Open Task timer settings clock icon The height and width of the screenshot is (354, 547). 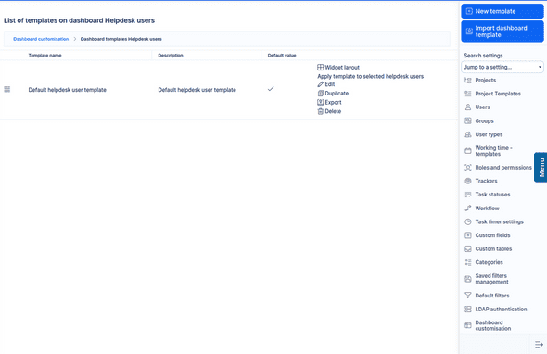coord(468,221)
